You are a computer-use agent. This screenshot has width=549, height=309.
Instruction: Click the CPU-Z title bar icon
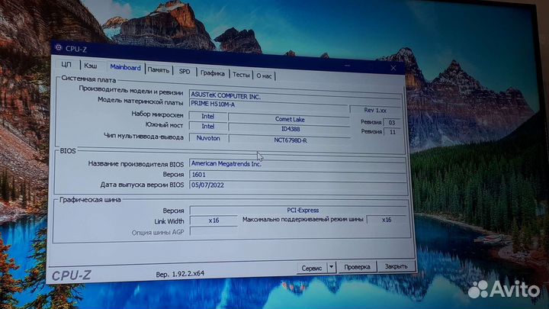[59, 47]
